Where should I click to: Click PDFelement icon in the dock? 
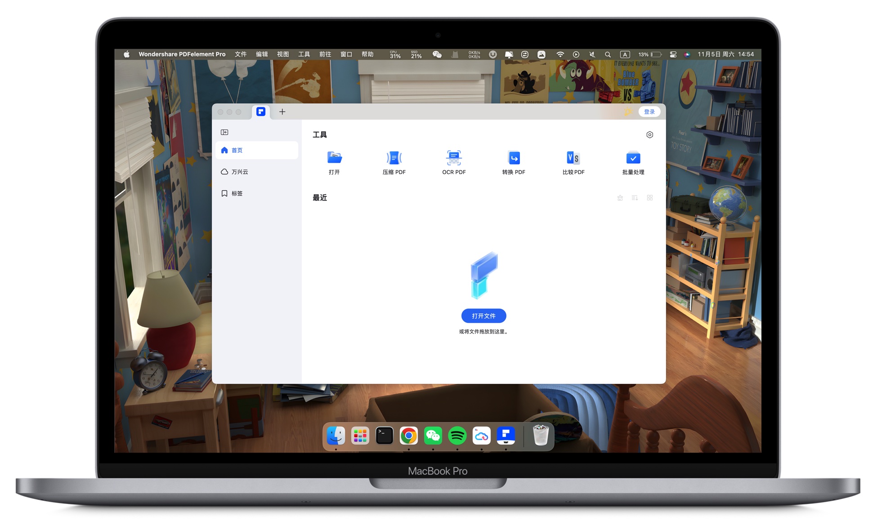(506, 436)
